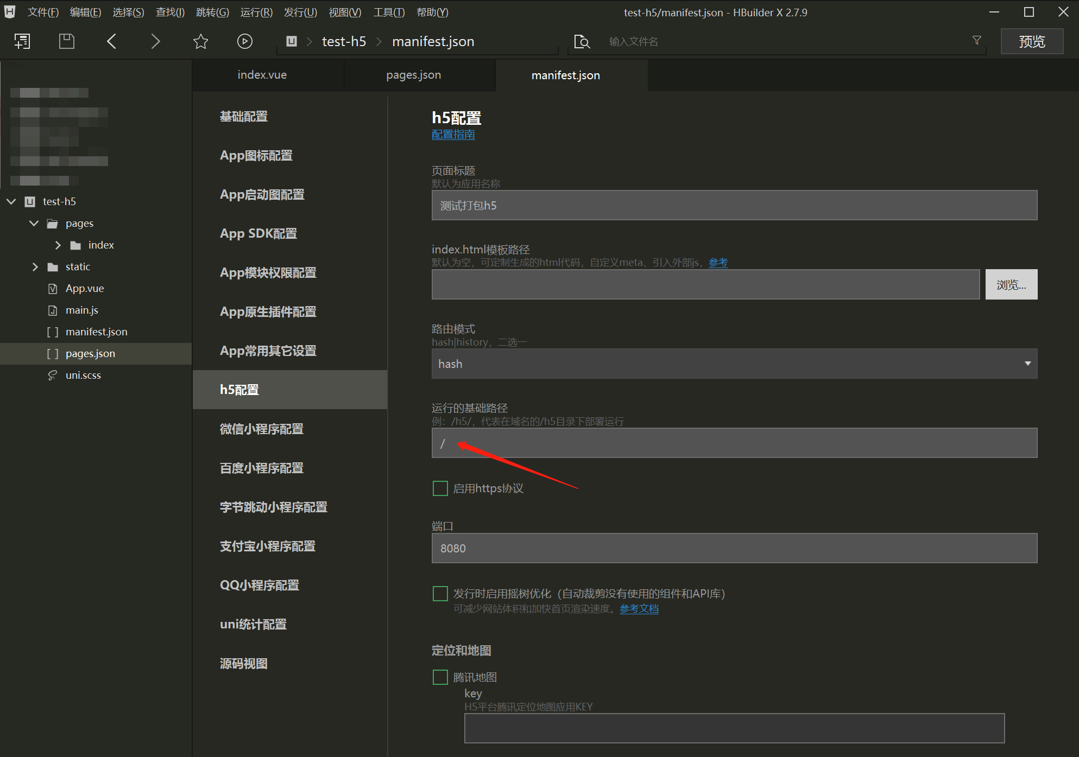
Task: Go back using the left arrow icon
Action: pyautogui.click(x=111, y=41)
